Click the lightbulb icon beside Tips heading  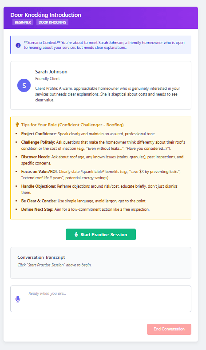(17, 125)
